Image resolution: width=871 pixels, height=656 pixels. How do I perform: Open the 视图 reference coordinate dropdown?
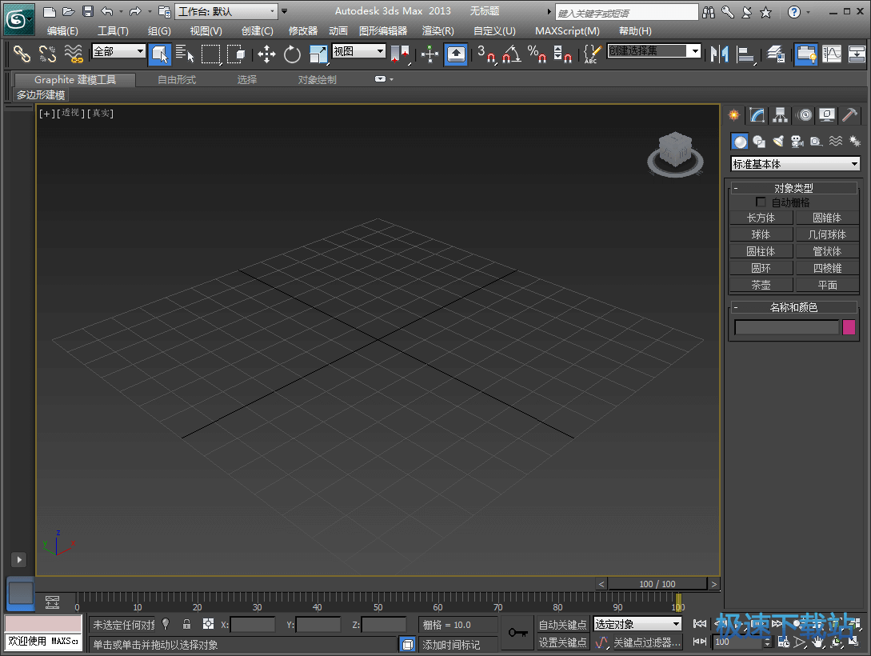[x=359, y=51]
